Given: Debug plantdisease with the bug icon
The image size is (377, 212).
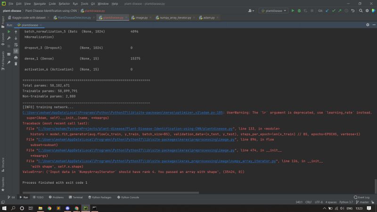Looking at the screenshot, I should click(299, 11).
